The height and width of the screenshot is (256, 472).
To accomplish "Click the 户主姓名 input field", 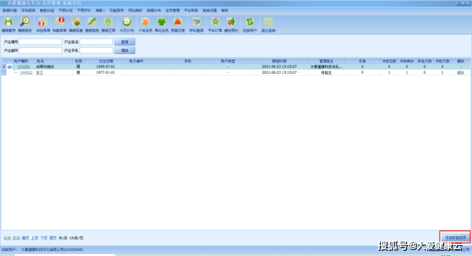I will click(96, 41).
